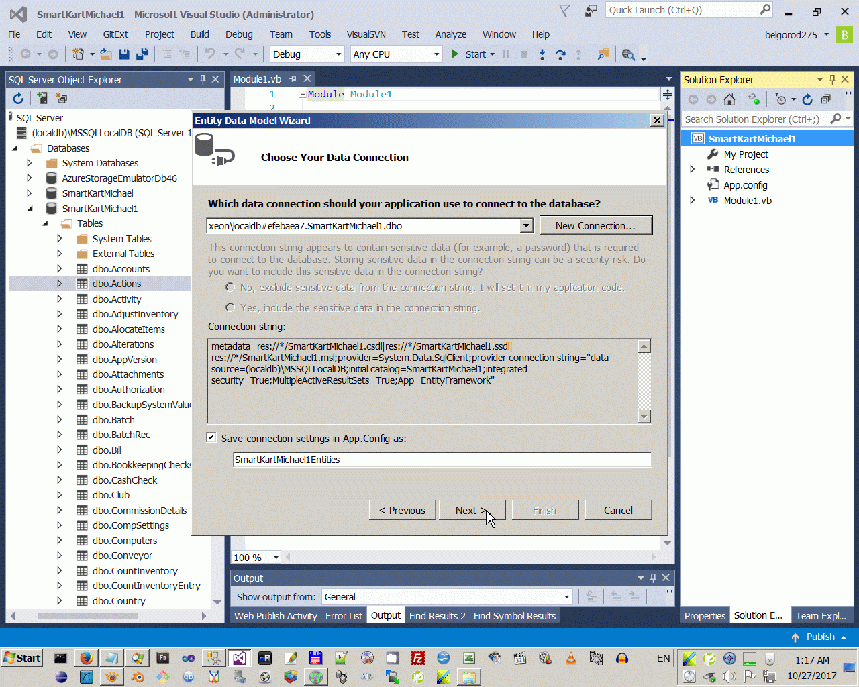Toggle Save connection settings in App.Config checkbox
The image size is (859, 687).
(x=211, y=438)
